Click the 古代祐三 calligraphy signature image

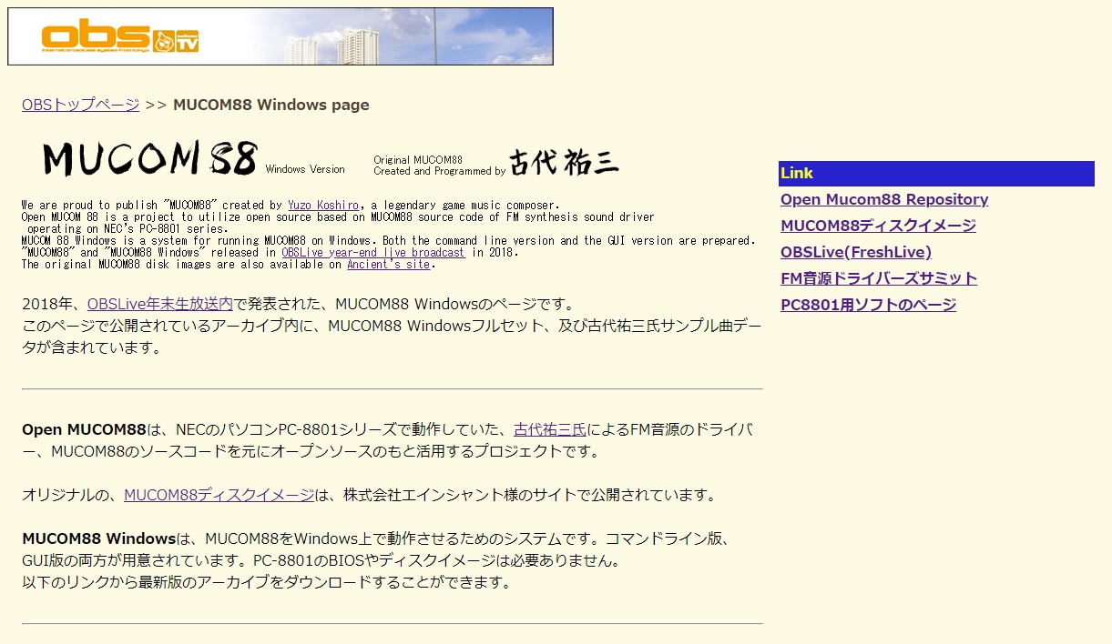click(x=564, y=162)
